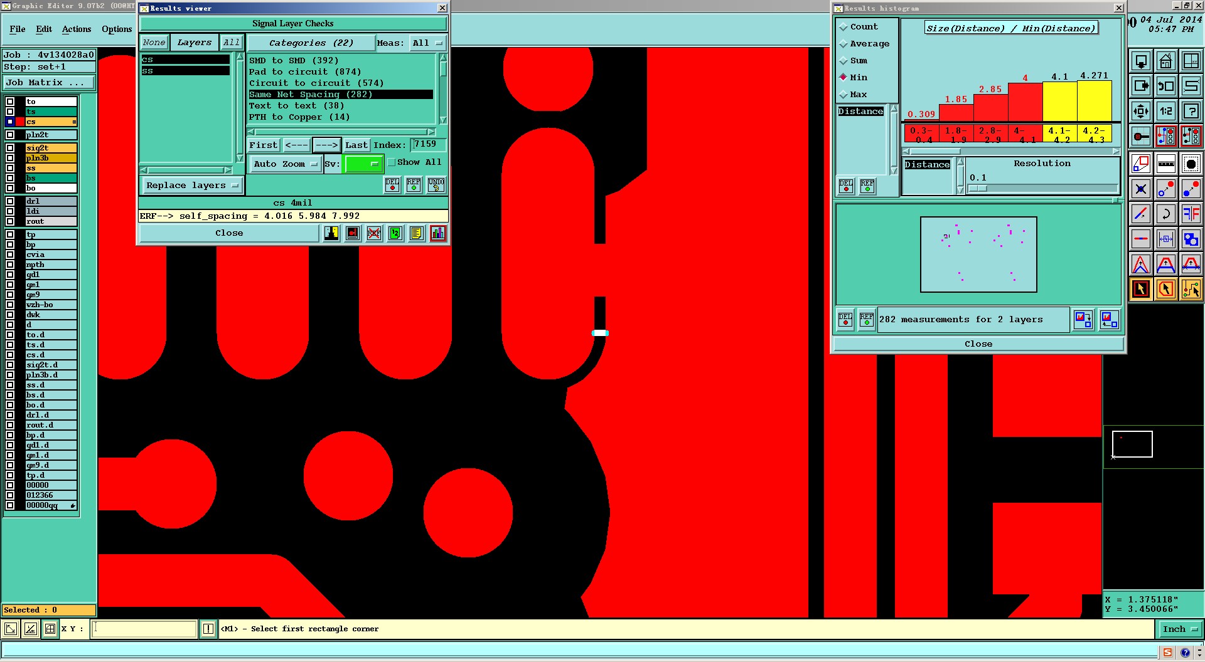The height and width of the screenshot is (662, 1205).
Task: Click the question mark help icon
Action: [1191, 111]
